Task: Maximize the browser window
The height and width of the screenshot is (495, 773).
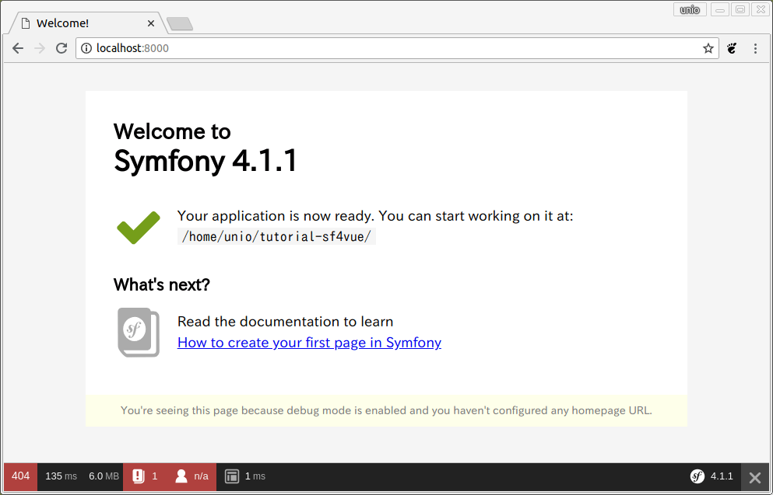Action: (740, 9)
